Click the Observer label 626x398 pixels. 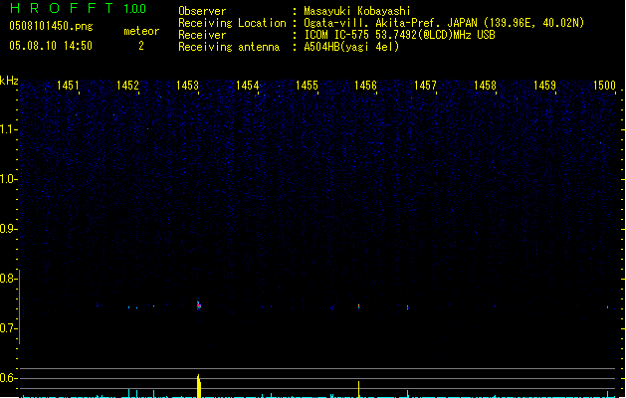[202, 11]
